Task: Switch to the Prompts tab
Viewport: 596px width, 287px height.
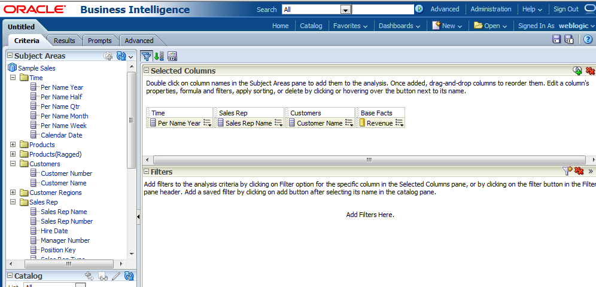Action: (x=99, y=40)
